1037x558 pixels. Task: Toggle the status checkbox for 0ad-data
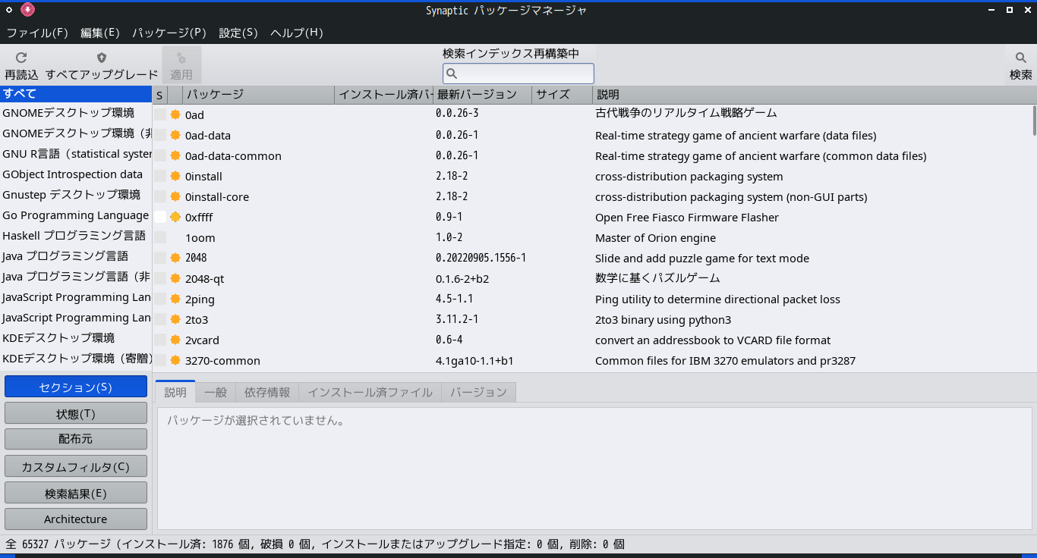[160, 135]
